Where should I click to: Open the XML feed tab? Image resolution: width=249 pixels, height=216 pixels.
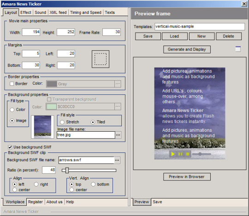[x=58, y=12]
